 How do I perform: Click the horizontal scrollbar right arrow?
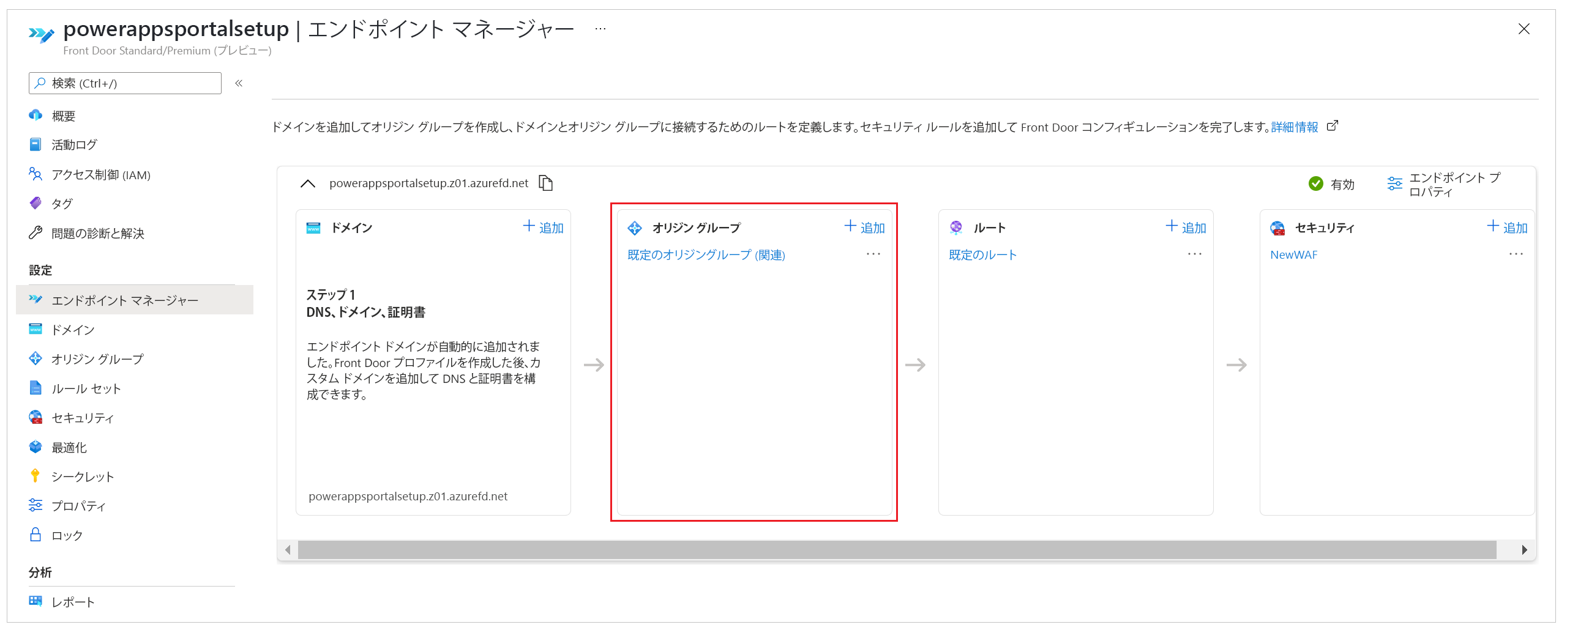click(x=1525, y=550)
